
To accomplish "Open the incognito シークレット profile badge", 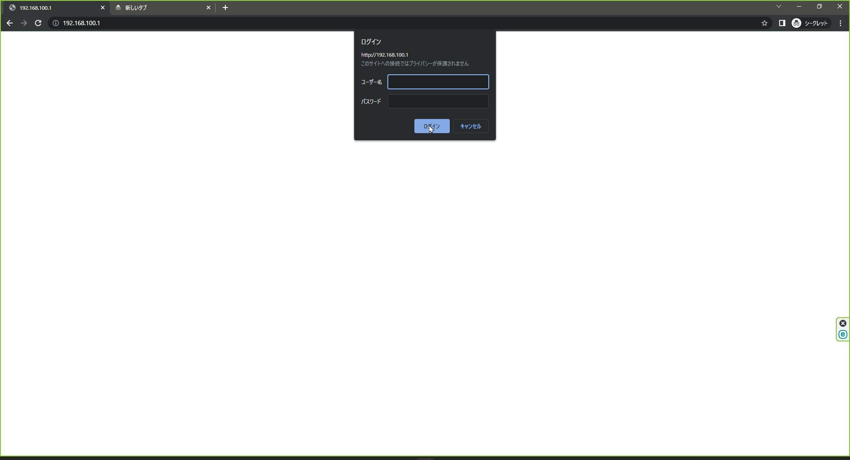I will pos(810,23).
